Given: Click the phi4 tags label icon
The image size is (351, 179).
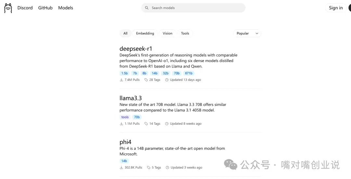Looking at the screenshot, I should (149, 168).
